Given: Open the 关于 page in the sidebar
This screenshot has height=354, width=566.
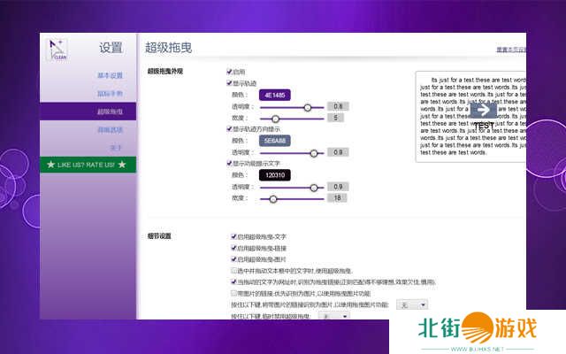Looking at the screenshot, I should pyautogui.click(x=115, y=147).
